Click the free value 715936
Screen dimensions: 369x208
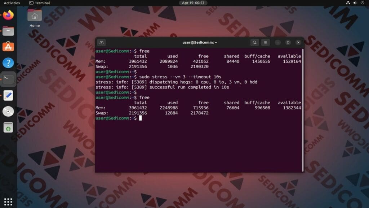point(201,108)
